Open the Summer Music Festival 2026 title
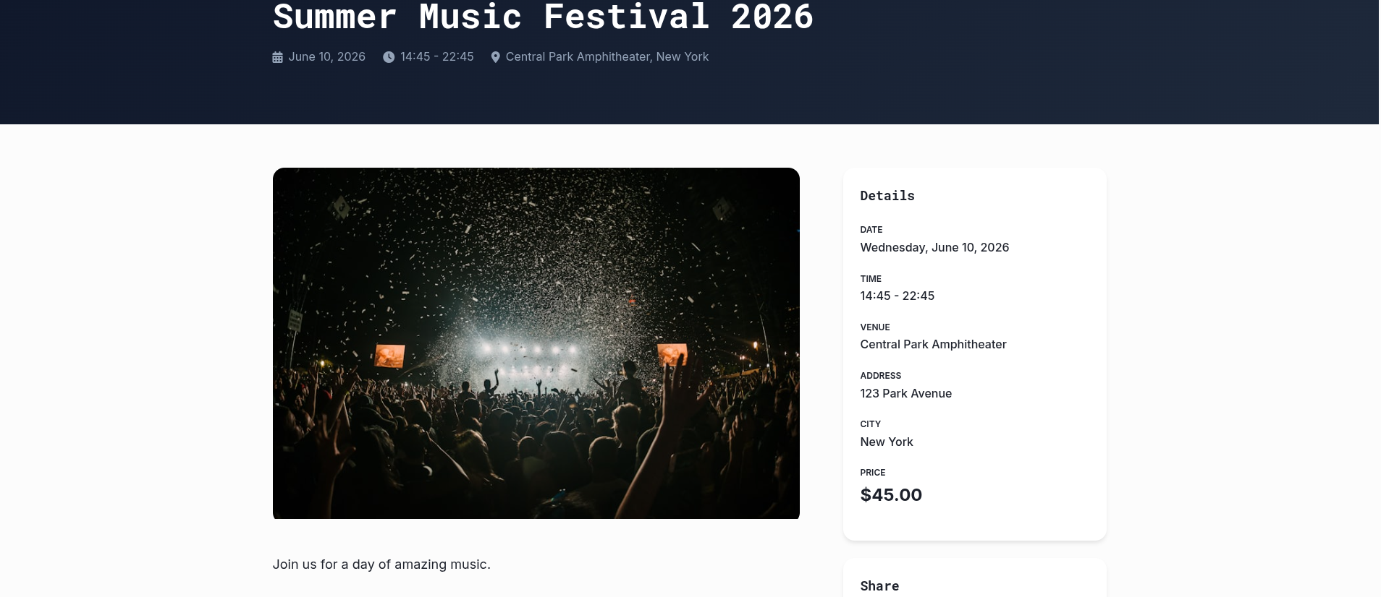The image size is (1381, 597). point(543,17)
